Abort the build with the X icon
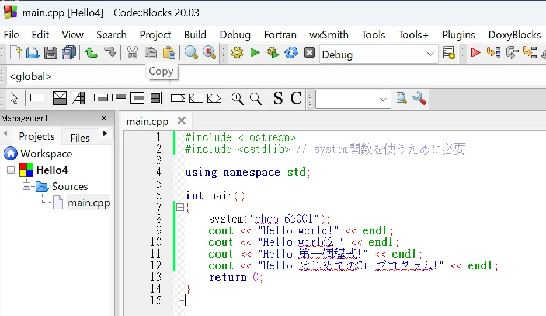Viewport: 546px width, 316px height. click(309, 53)
